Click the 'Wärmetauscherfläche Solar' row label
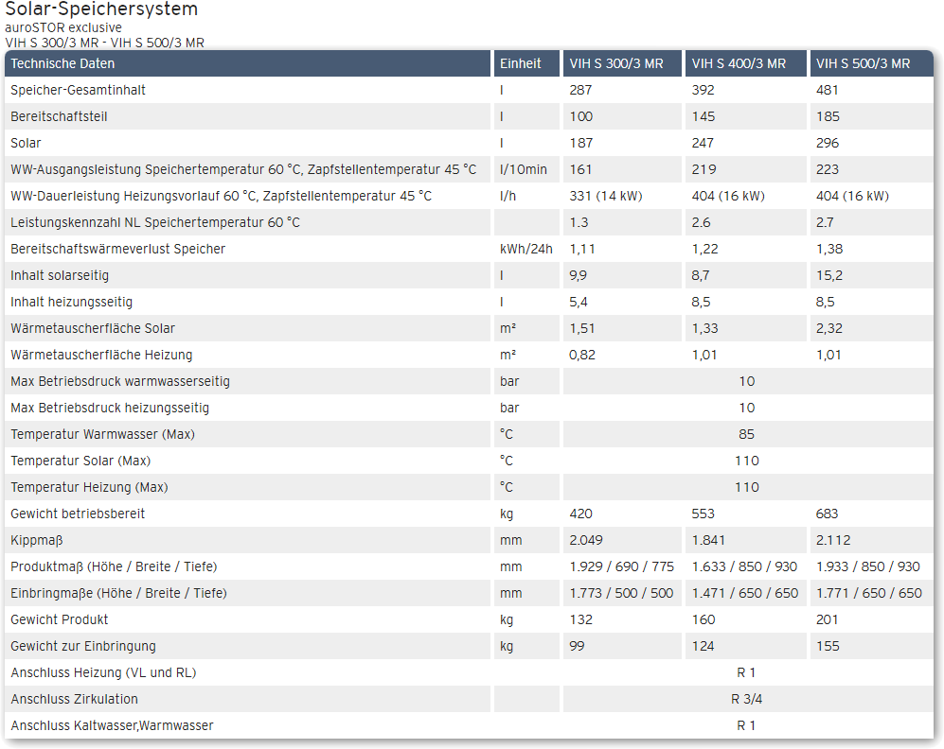Image resolution: width=944 pixels, height=749 pixels. pyautogui.click(x=93, y=328)
